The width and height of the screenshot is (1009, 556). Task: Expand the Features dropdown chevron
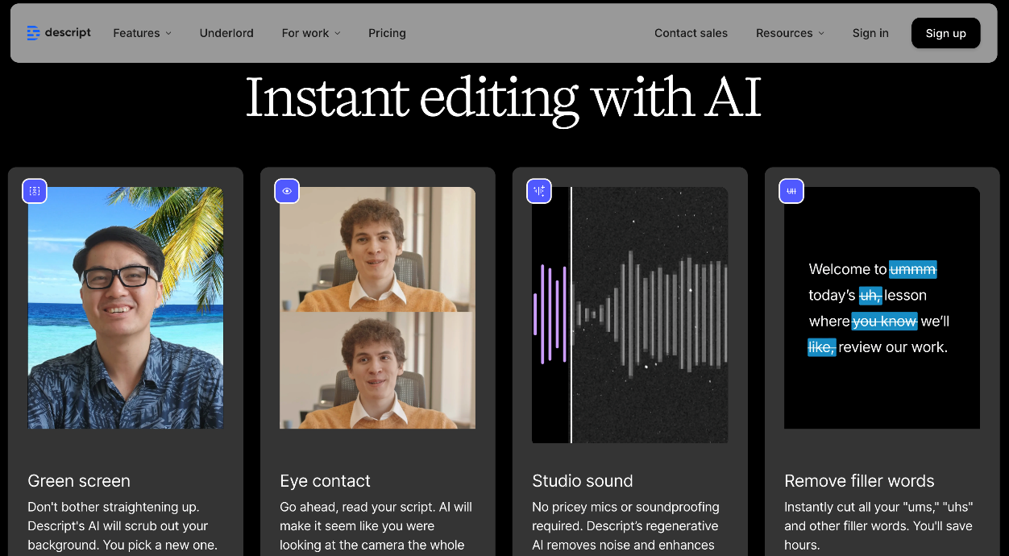(168, 33)
